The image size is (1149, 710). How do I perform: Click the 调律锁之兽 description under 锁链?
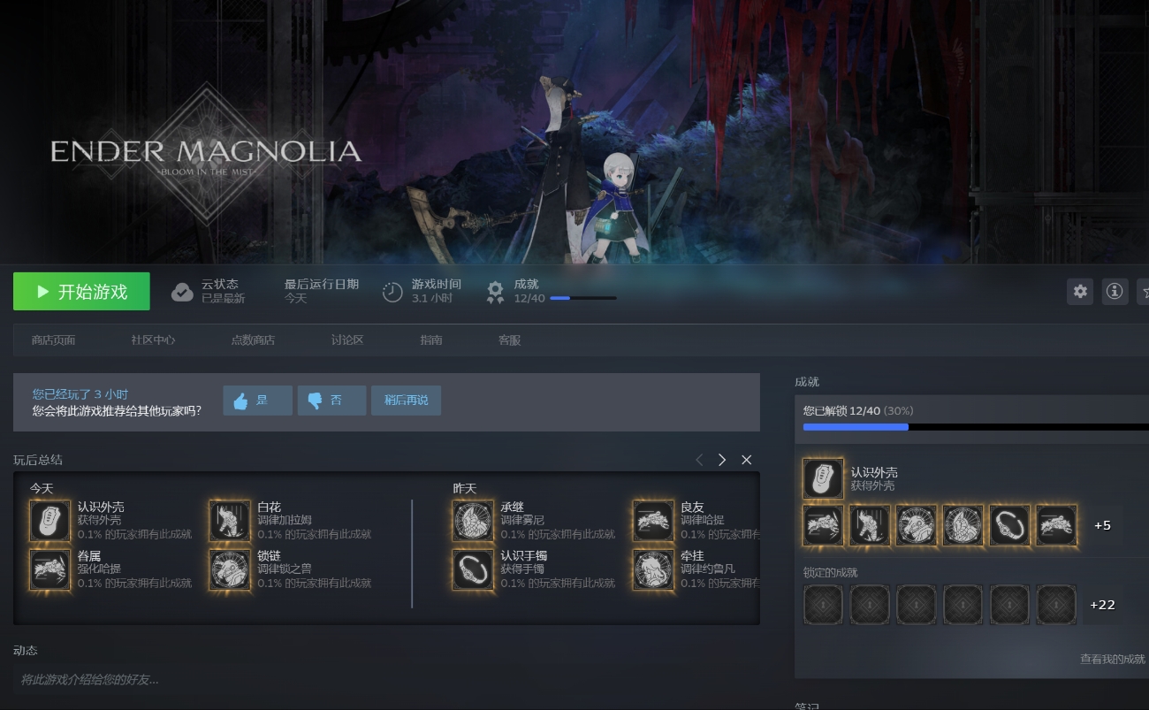point(285,569)
